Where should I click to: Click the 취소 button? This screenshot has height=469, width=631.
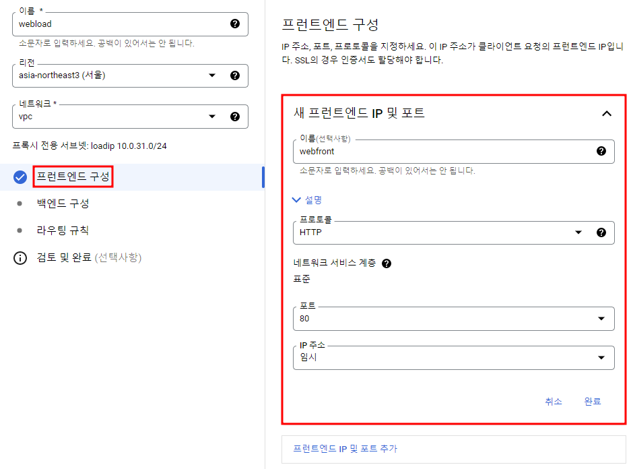coord(554,401)
